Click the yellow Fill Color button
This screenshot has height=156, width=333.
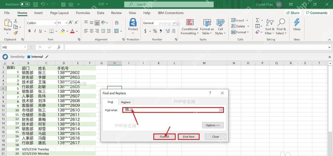[x=63, y=31]
